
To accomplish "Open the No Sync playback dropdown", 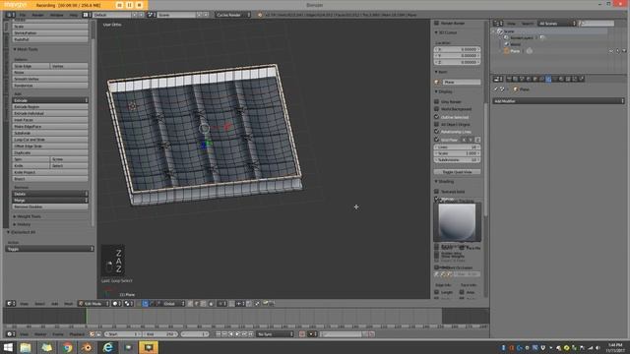I will point(276,334).
